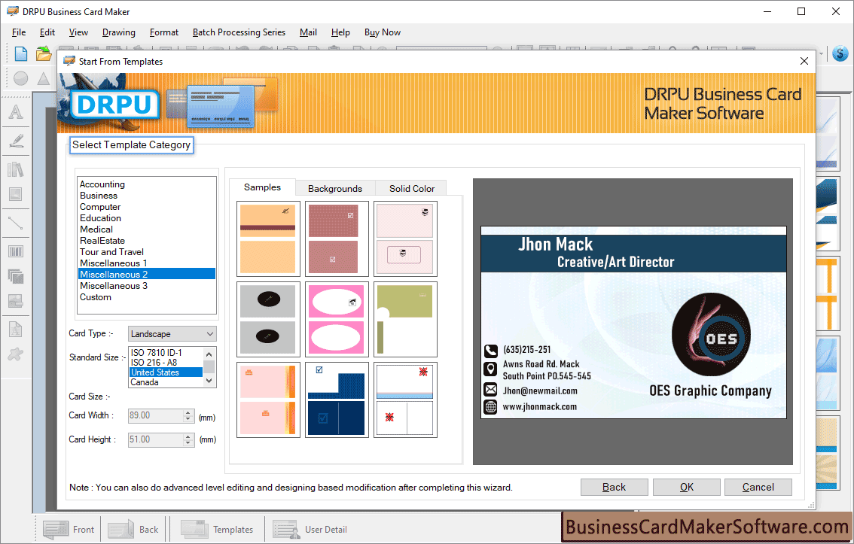
Task: Pick the orange striped sample template
Action: (268, 239)
